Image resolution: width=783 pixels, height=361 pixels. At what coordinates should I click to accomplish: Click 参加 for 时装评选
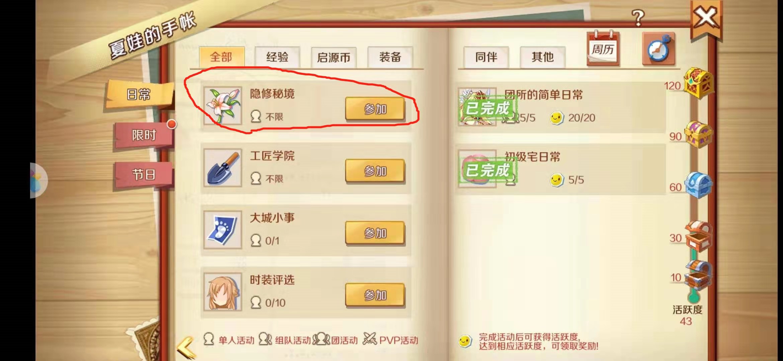(x=375, y=295)
